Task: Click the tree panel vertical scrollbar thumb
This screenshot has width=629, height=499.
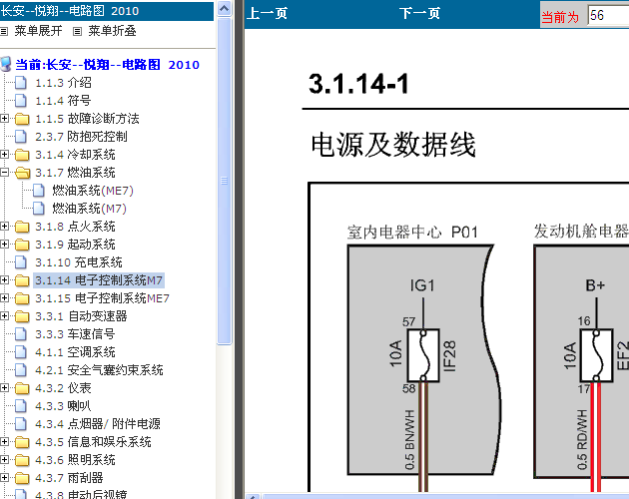Action: (x=225, y=181)
